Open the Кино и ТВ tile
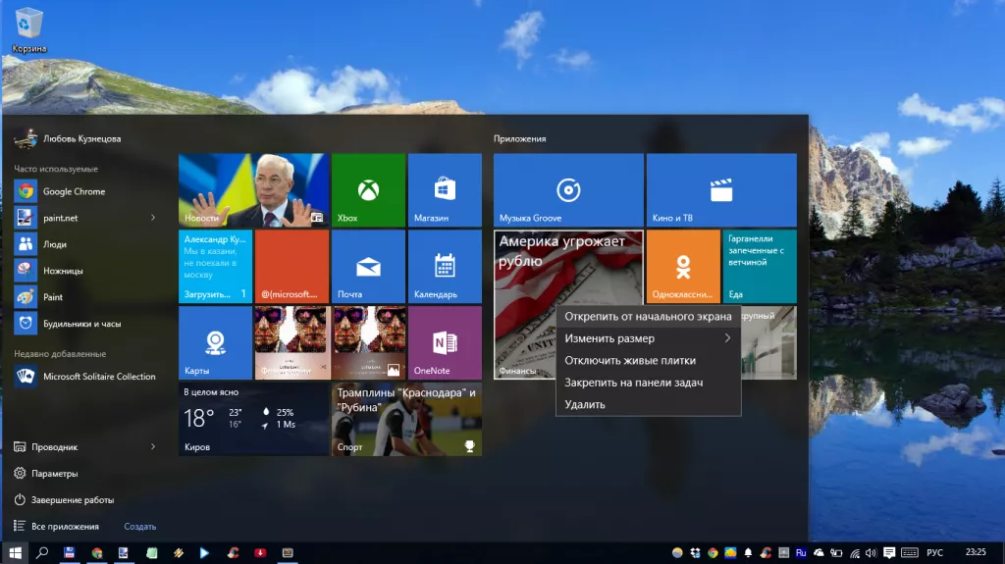Image resolution: width=1005 pixels, height=564 pixels. [x=721, y=189]
